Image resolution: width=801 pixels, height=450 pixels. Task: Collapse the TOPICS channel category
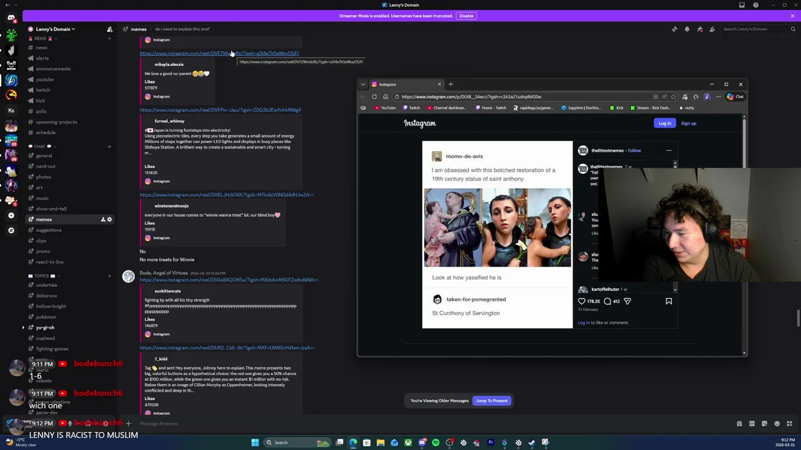[x=45, y=276]
